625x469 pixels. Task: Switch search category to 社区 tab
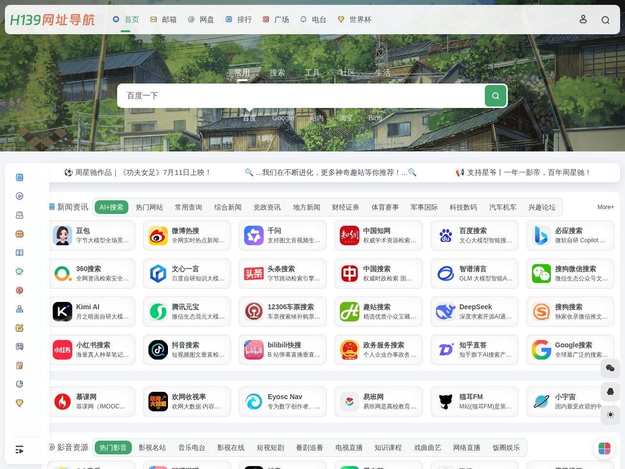pos(348,73)
